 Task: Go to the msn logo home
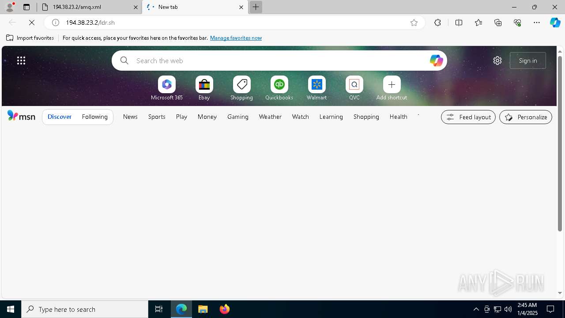[x=21, y=116]
